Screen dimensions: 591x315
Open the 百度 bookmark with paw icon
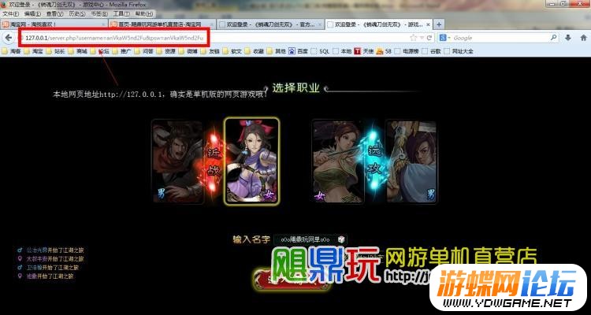pyautogui.click(x=299, y=51)
